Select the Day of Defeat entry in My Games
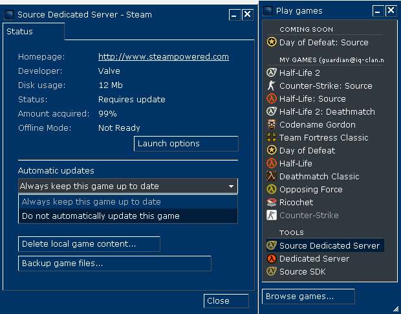This screenshot has height=314, width=401. tap(325, 150)
